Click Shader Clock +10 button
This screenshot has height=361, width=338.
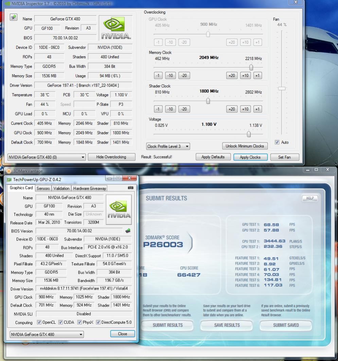point(245,109)
